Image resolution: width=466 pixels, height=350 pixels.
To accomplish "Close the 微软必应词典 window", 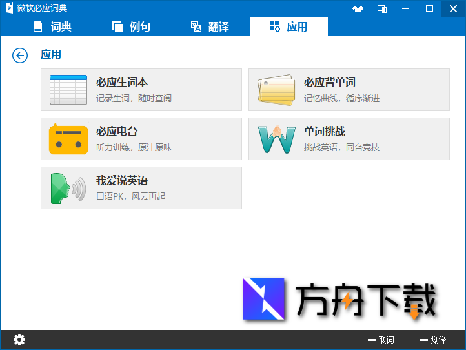I will coord(453,8).
